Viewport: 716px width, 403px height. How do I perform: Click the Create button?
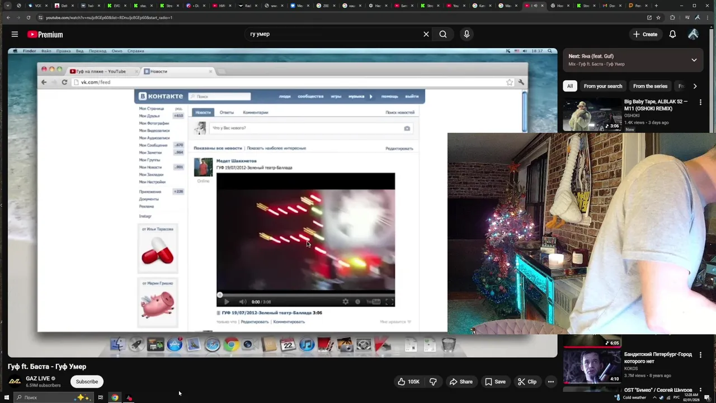646,34
